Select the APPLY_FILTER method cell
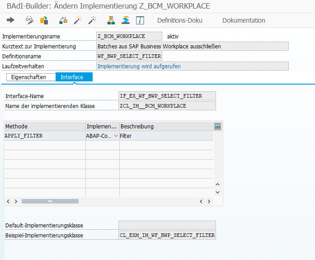 point(45,136)
